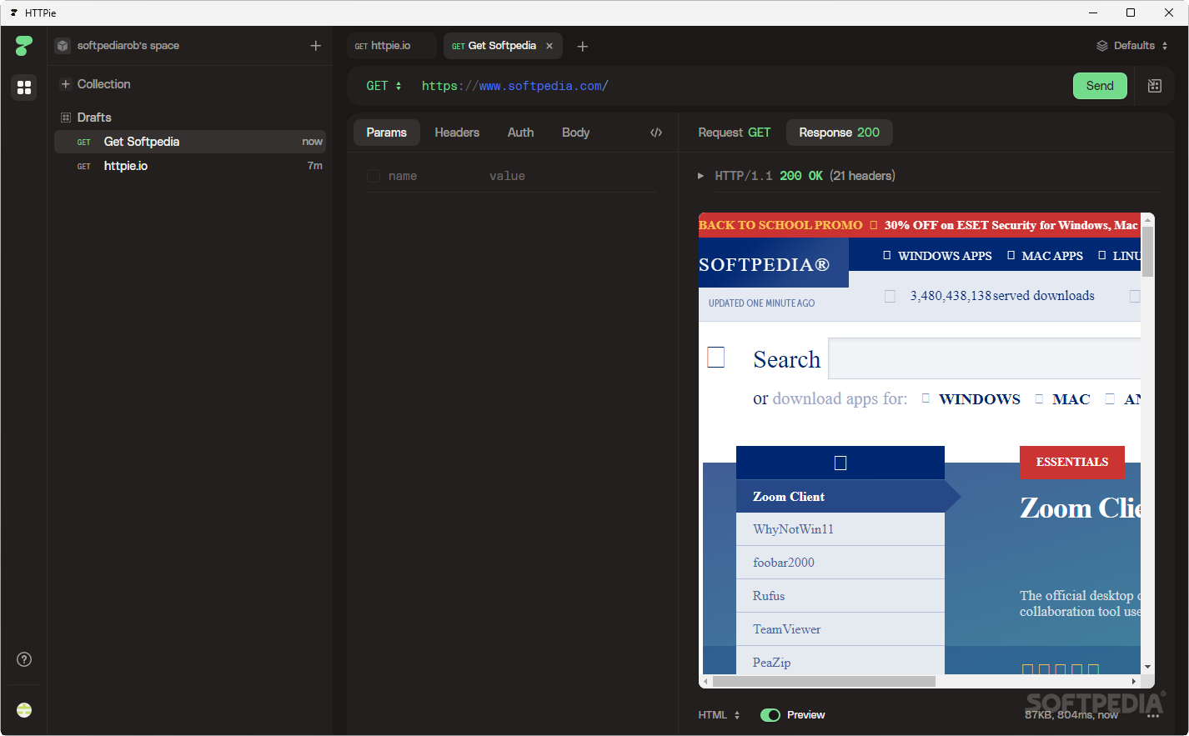Tick the empty param row checkbox
The image size is (1189, 736).
[x=374, y=176]
